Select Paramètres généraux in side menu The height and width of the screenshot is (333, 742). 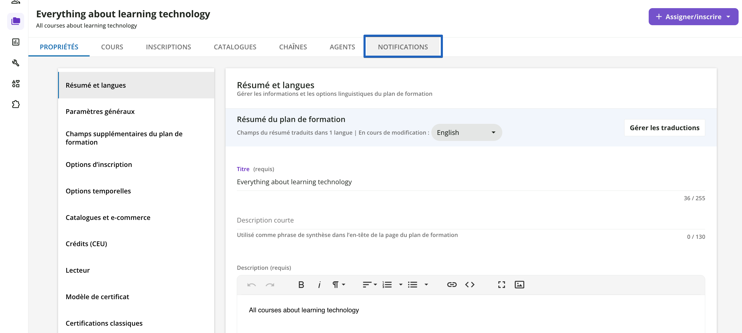pyautogui.click(x=136, y=111)
